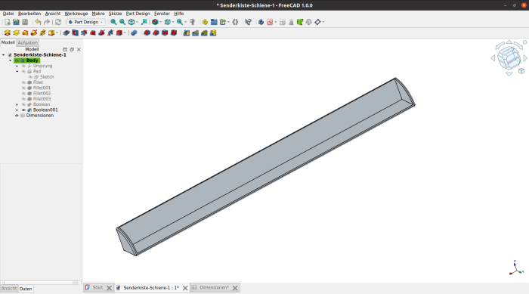Click the Chamfer tool icon

click(156, 32)
